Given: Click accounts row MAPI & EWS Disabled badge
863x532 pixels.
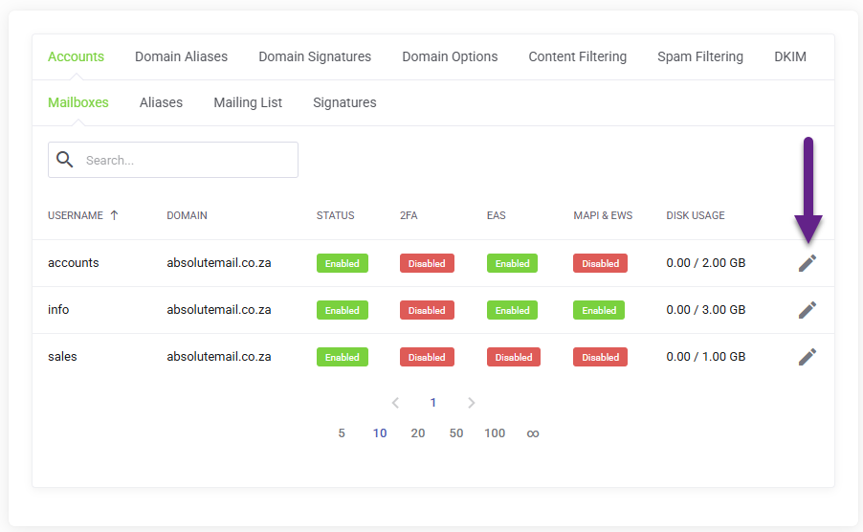Looking at the screenshot, I should tap(600, 263).
